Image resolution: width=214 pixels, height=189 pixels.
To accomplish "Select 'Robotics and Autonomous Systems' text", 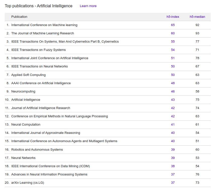I will 37,150.
